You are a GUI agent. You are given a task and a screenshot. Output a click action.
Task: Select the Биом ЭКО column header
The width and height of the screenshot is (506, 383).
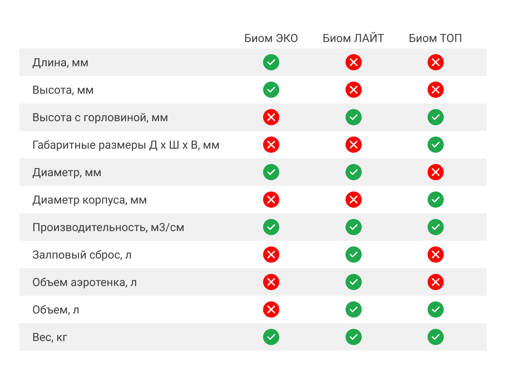(x=271, y=38)
